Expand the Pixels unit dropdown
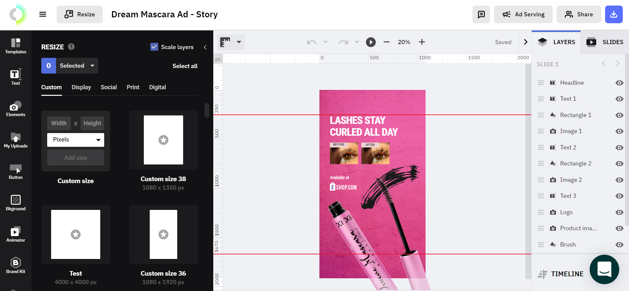This screenshot has height=291, width=629. [76, 140]
